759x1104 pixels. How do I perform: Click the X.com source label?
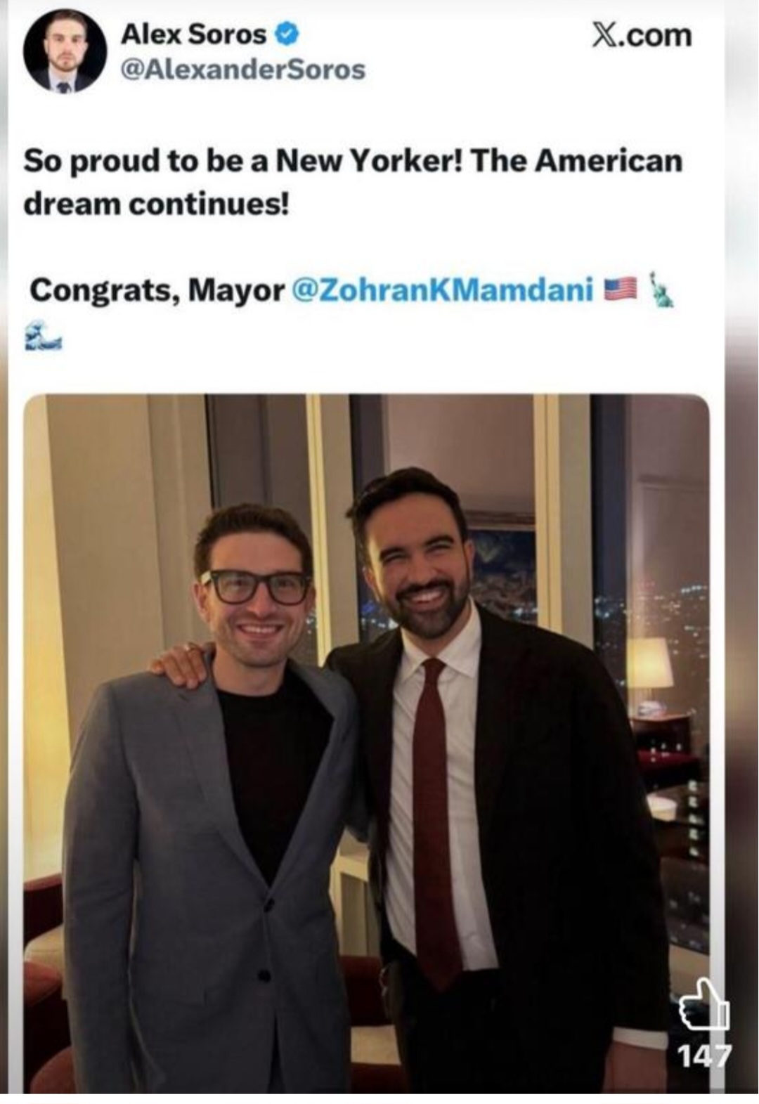[x=642, y=35]
